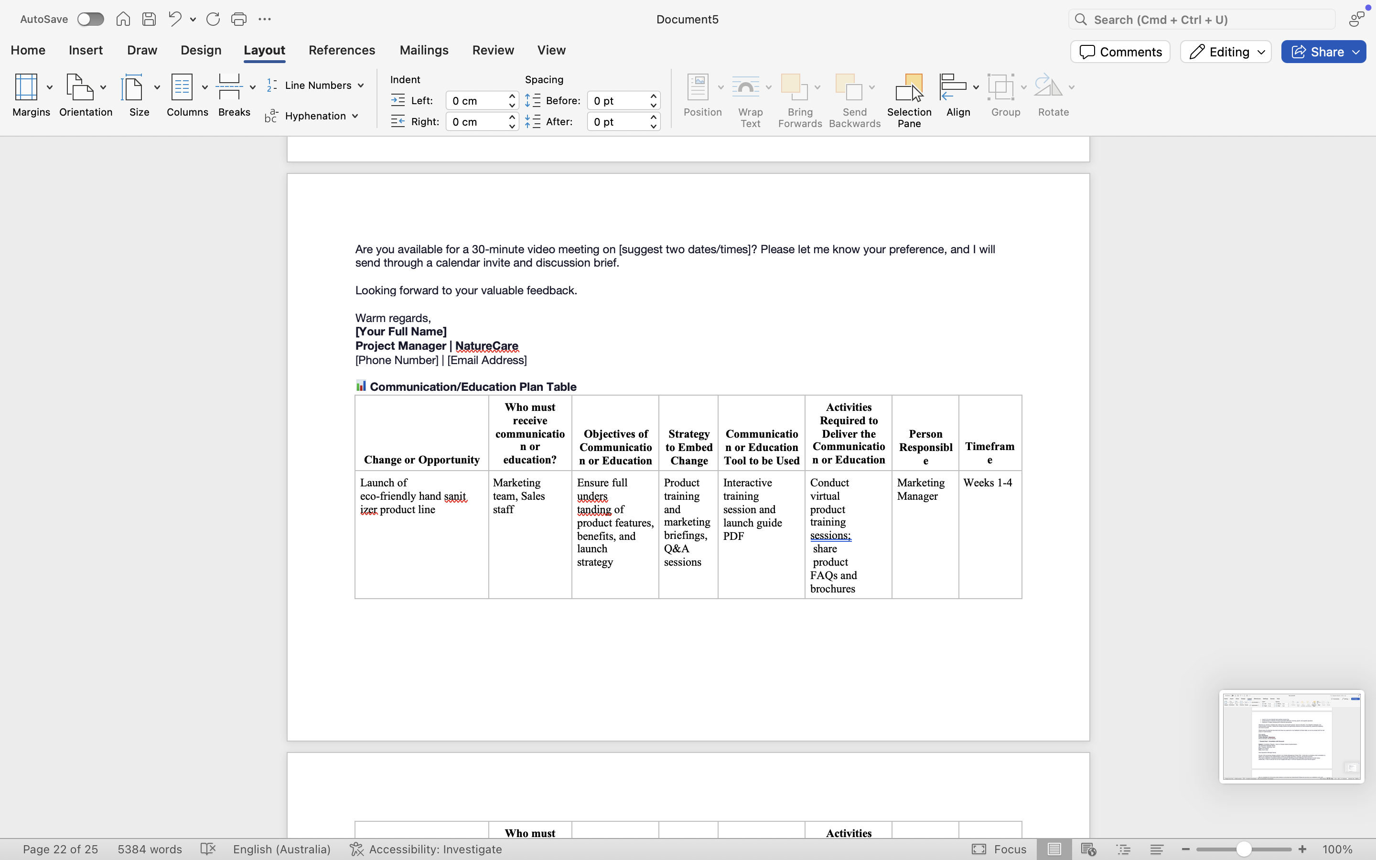The height and width of the screenshot is (860, 1376).
Task: Toggle the AutoSave switch
Action: 90,19
